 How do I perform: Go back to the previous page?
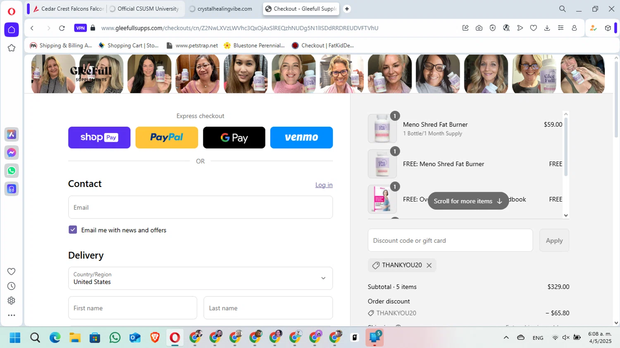(x=32, y=28)
